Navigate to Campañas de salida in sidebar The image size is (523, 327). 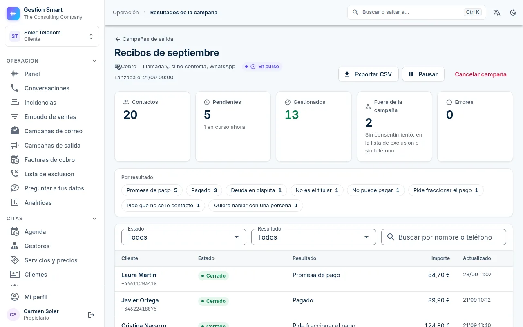coord(52,146)
